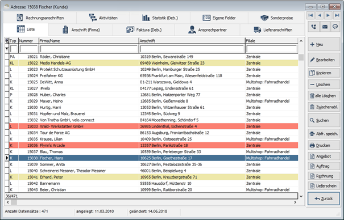Click the chat message bubble icon
The width and height of the screenshot is (344, 220).
[335, 27]
